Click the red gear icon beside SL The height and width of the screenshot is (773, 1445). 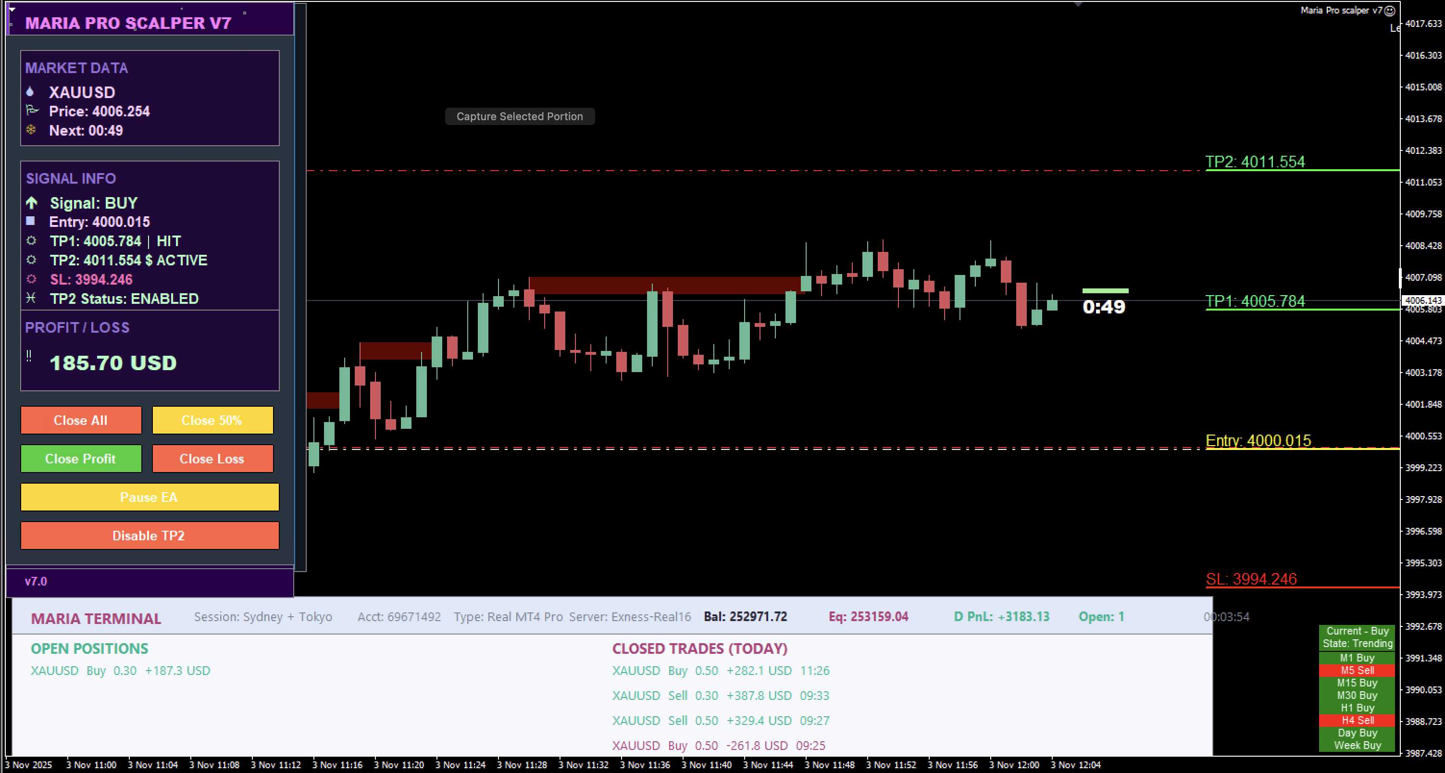point(31,279)
